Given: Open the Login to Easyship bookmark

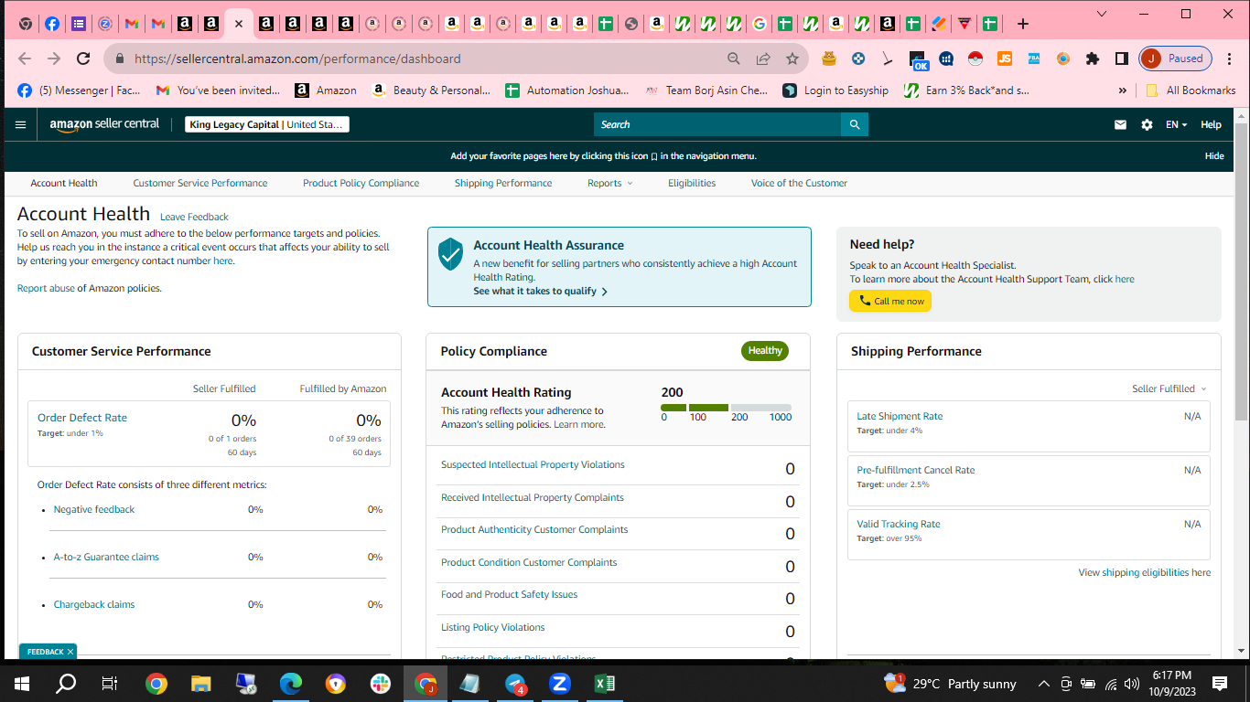Looking at the screenshot, I should pos(835,90).
